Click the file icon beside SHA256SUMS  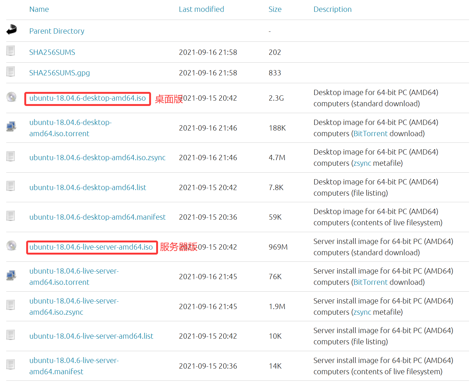pyautogui.click(x=11, y=51)
